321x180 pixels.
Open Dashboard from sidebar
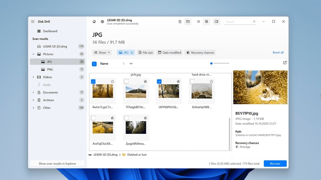coord(50,31)
